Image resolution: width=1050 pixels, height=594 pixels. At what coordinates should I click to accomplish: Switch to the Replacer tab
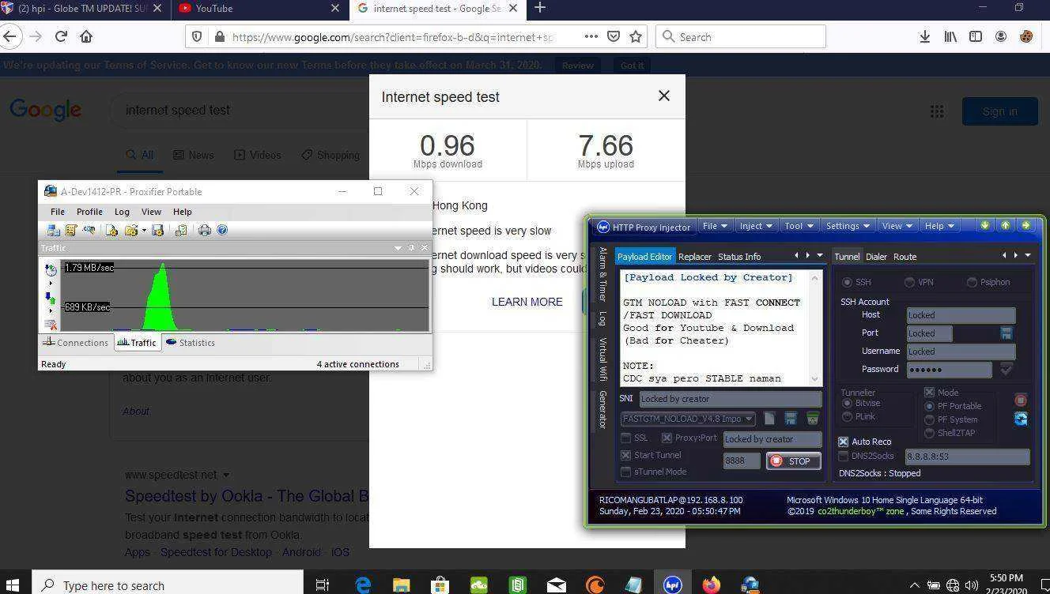pyautogui.click(x=695, y=257)
